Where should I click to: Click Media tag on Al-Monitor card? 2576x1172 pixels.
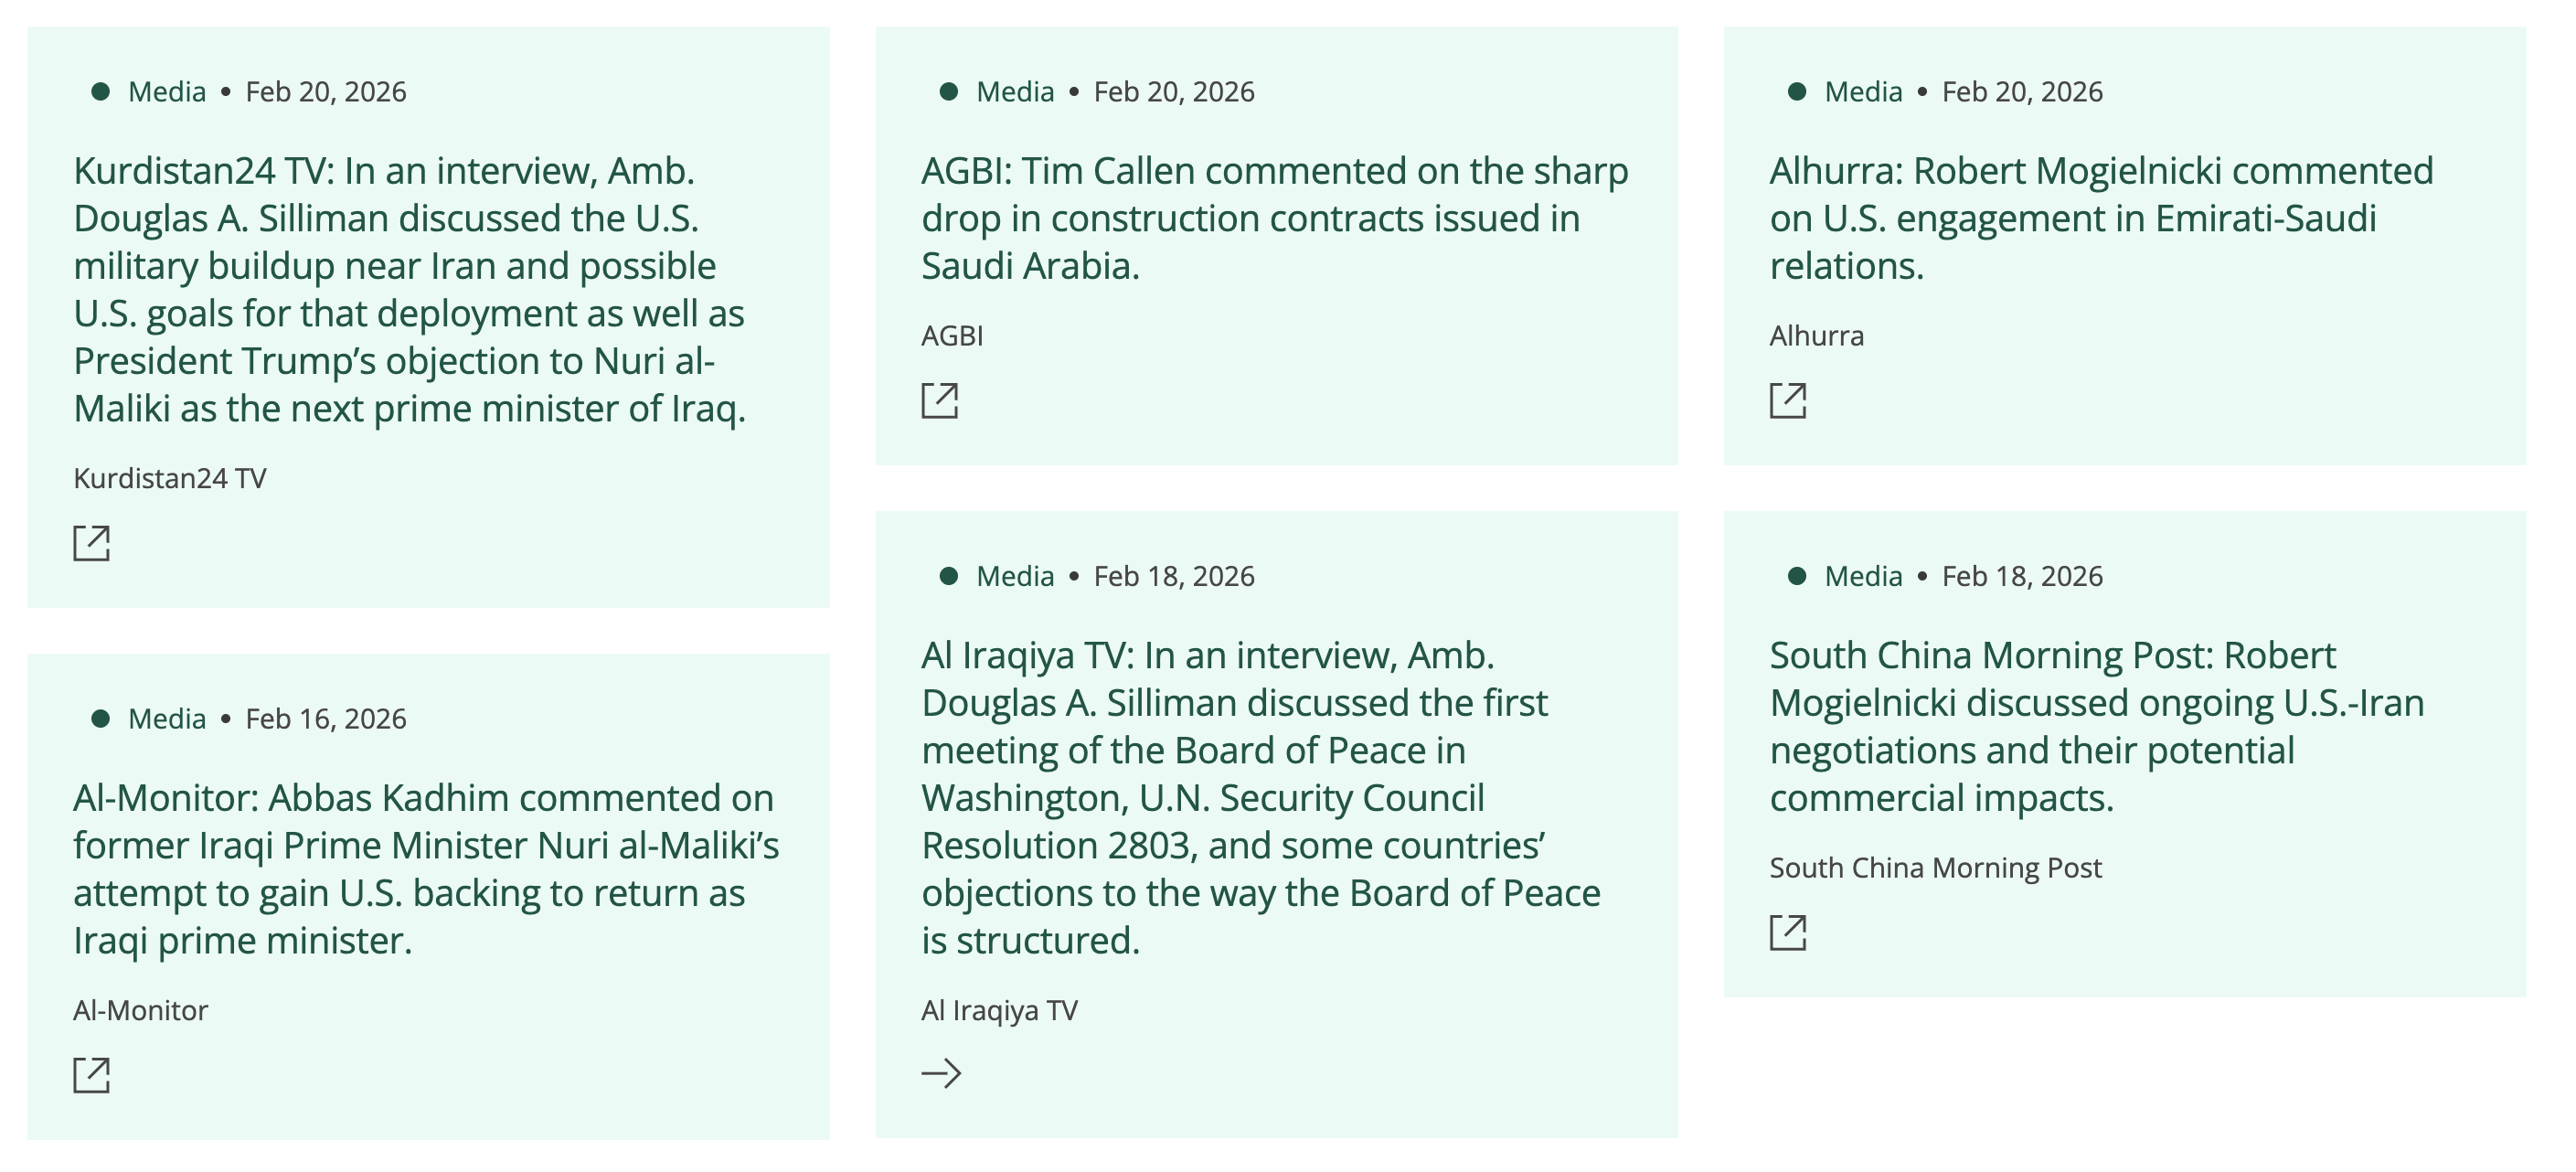pyautogui.click(x=167, y=719)
